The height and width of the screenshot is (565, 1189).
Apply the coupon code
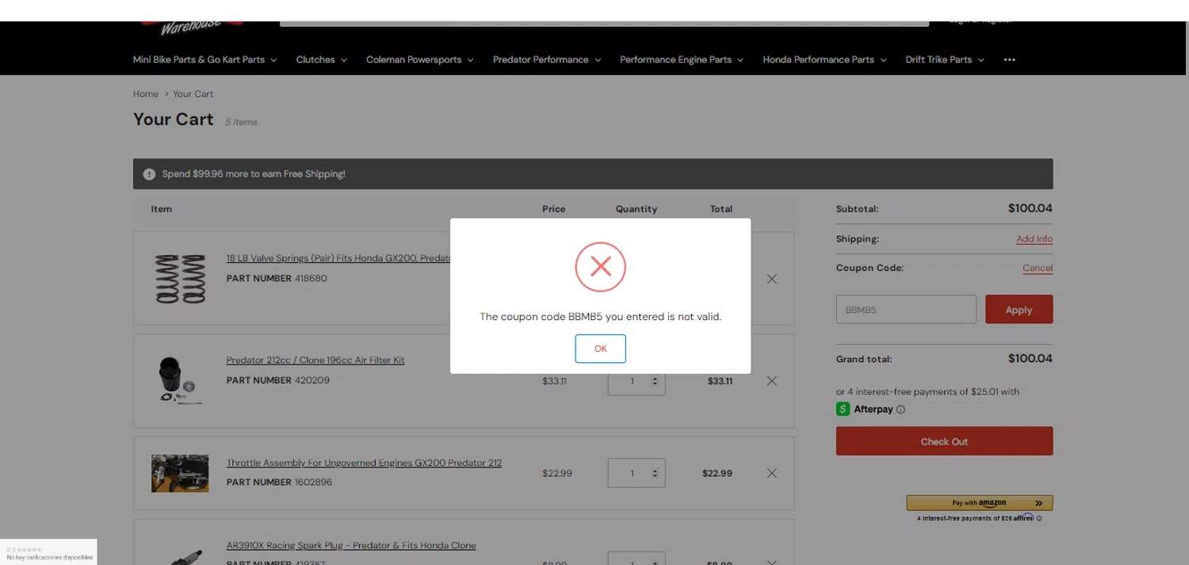pyautogui.click(x=1019, y=309)
